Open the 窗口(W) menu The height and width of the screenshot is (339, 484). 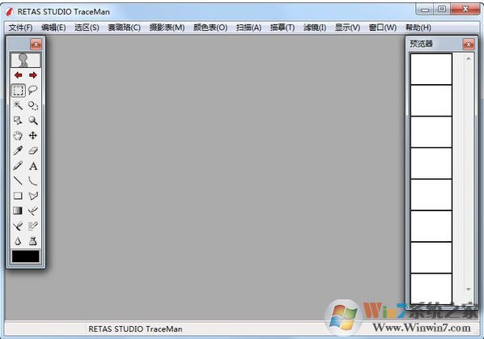coord(383,28)
